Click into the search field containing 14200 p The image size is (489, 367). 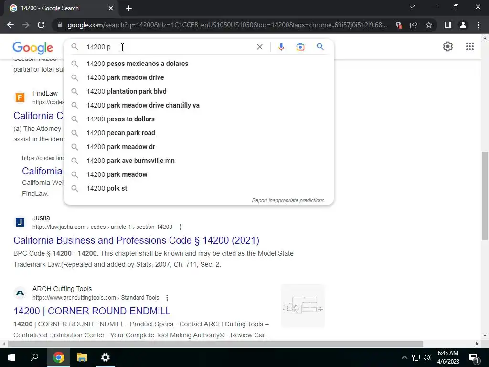point(169,47)
